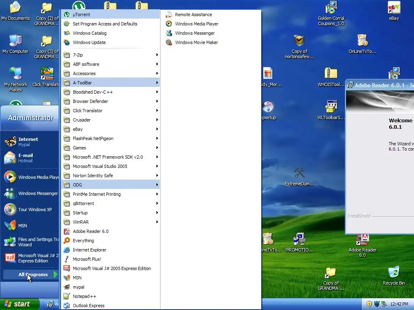Launch Microsoft Plus! entry
The height and width of the screenshot is (310, 414).
[x=110, y=259]
